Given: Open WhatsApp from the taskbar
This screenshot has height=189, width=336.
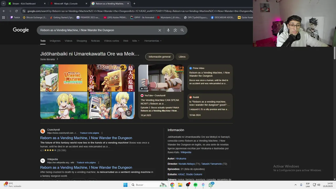Looking at the screenshot, I should pos(211,185).
